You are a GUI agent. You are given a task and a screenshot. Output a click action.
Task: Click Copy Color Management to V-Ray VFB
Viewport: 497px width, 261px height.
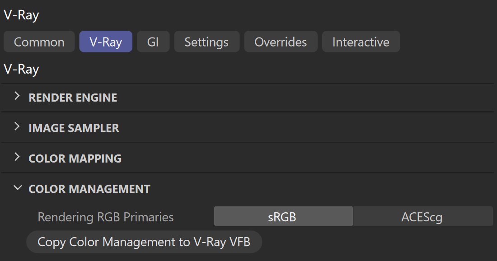pos(144,242)
